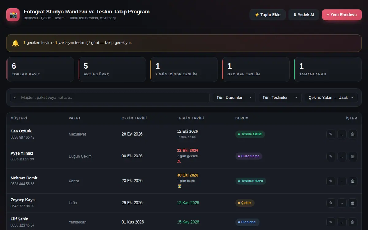
Task: Click the Düzenleme status badge for Ayşe Yılmaz
Action: click(249, 156)
